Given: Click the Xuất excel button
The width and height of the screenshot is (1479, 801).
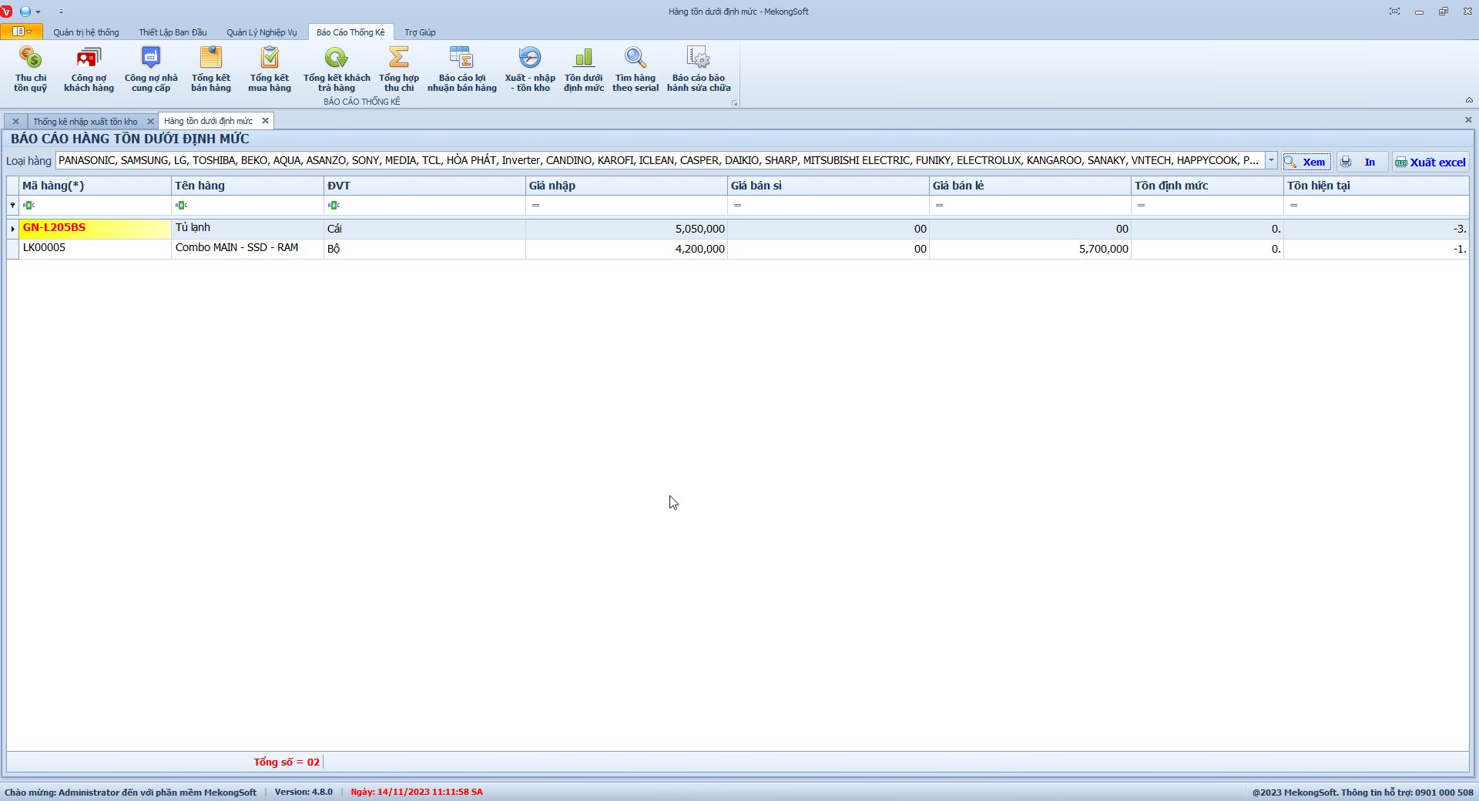Looking at the screenshot, I should (1430, 162).
